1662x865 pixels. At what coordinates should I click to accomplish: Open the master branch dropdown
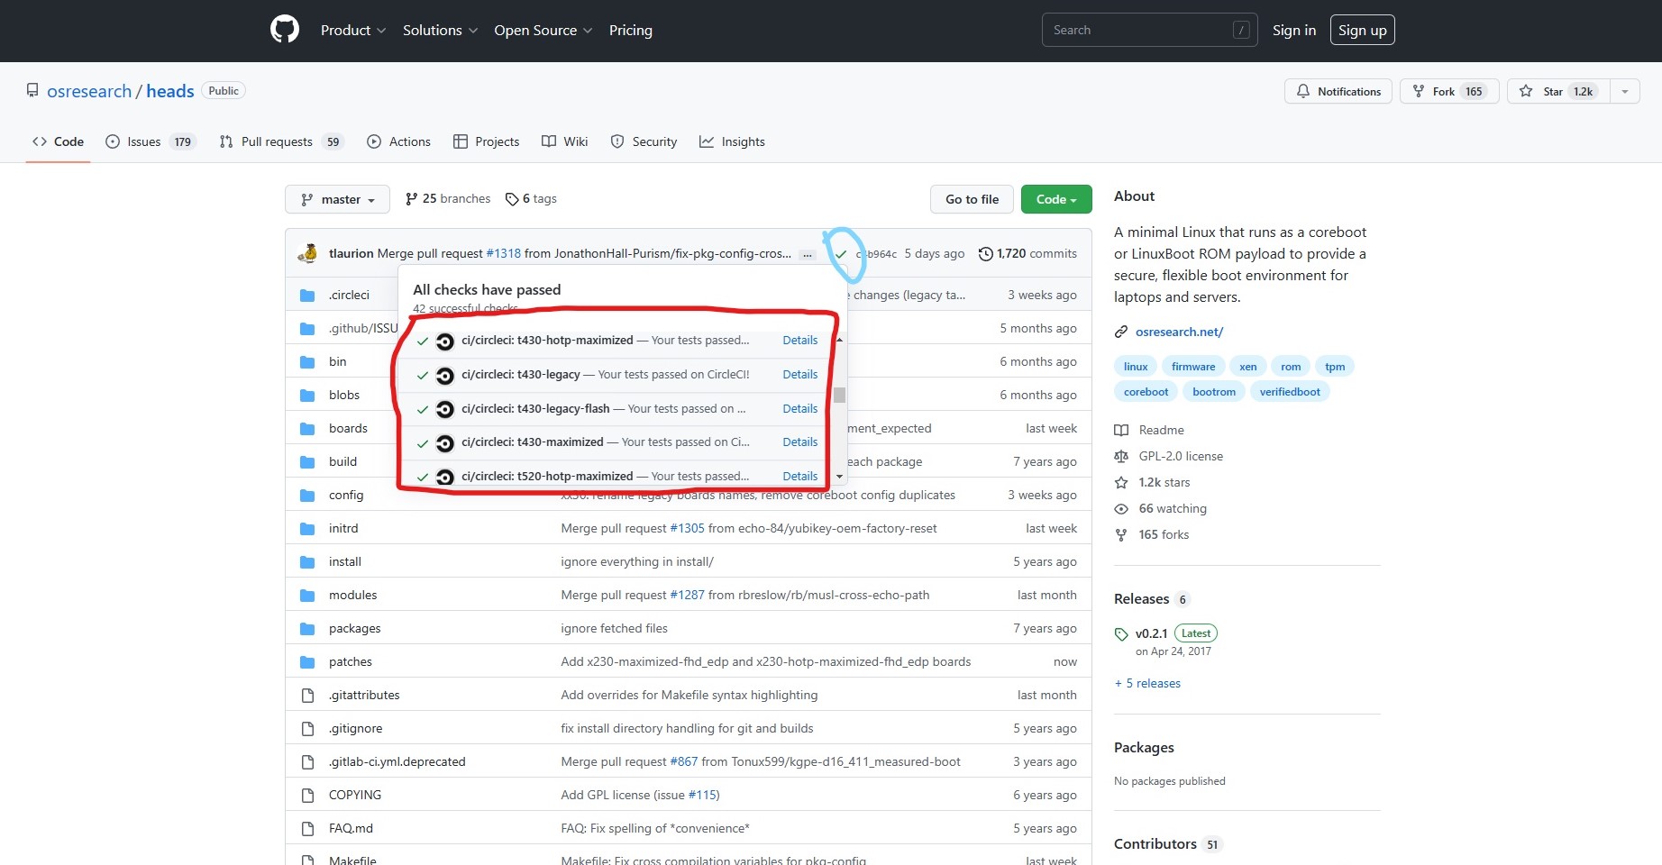(x=337, y=199)
